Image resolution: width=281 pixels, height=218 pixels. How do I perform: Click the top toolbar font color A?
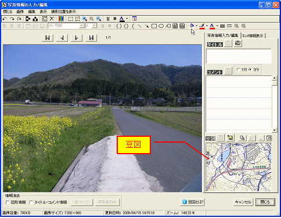pyautogui.click(x=122, y=19)
